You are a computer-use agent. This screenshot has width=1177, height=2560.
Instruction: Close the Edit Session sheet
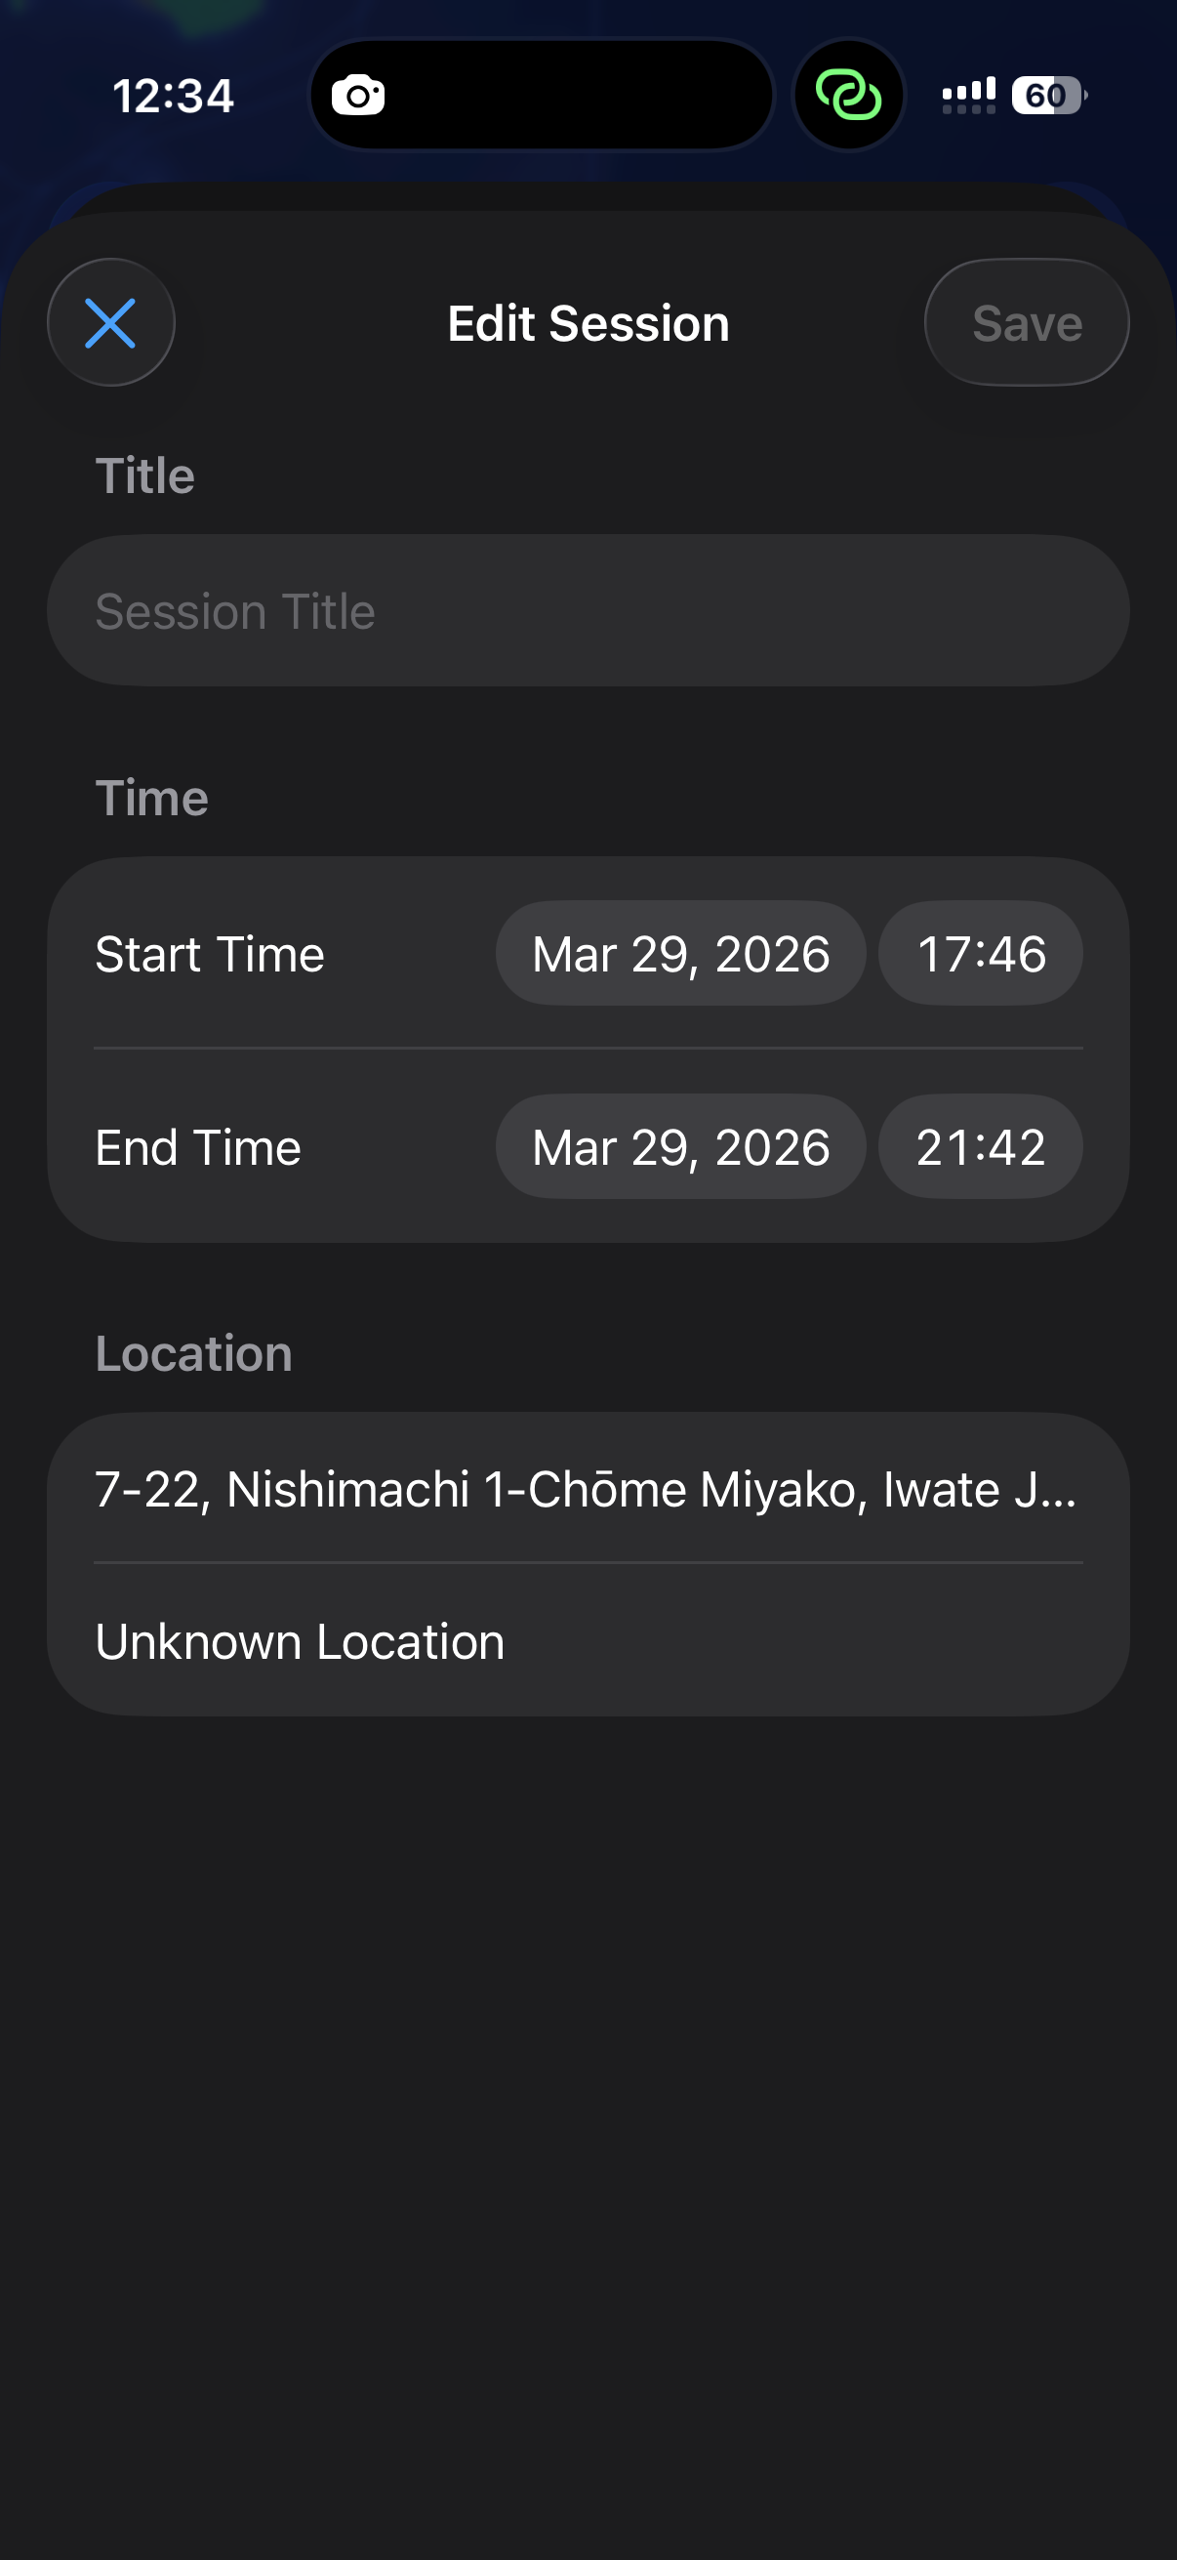tap(110, 323)
